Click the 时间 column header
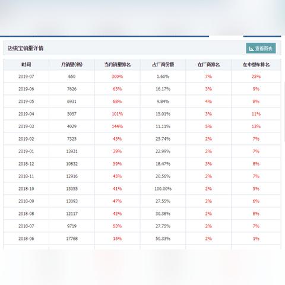Image resolution: width=285 pixels, height=285 pixels. tap(26, 65)
